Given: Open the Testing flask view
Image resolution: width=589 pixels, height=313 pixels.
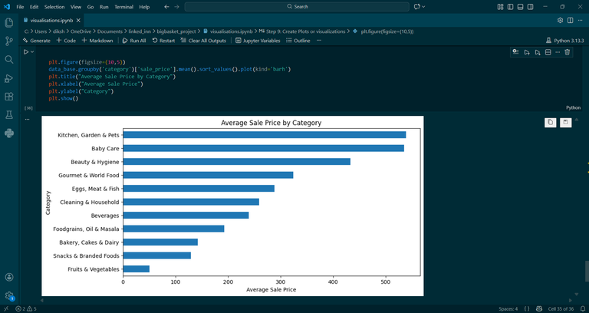Looking at the screenshot, I should coord(9,115).
